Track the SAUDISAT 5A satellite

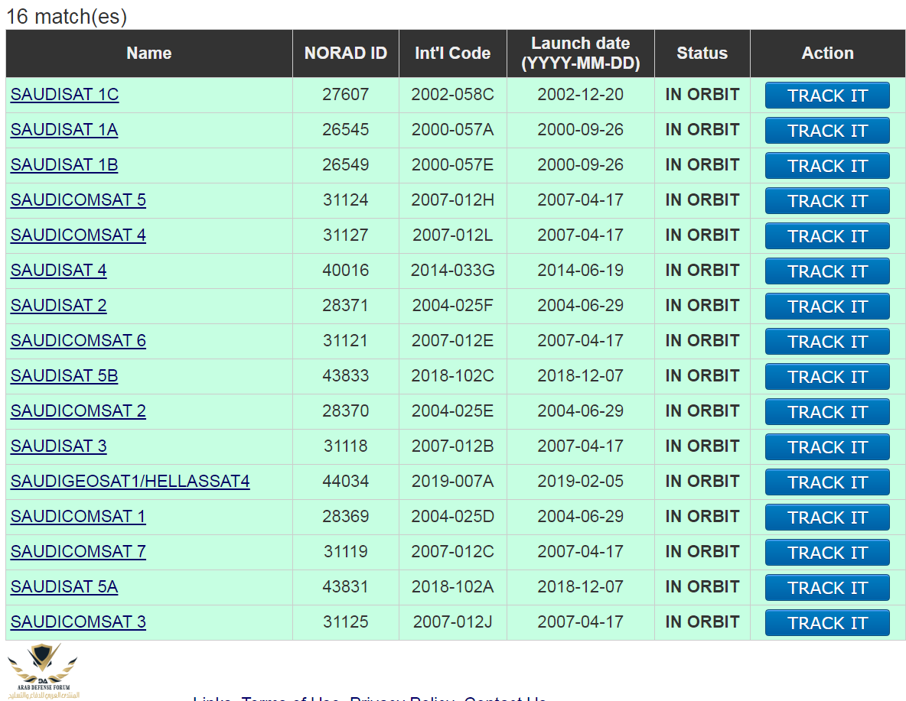click(827, 589)
